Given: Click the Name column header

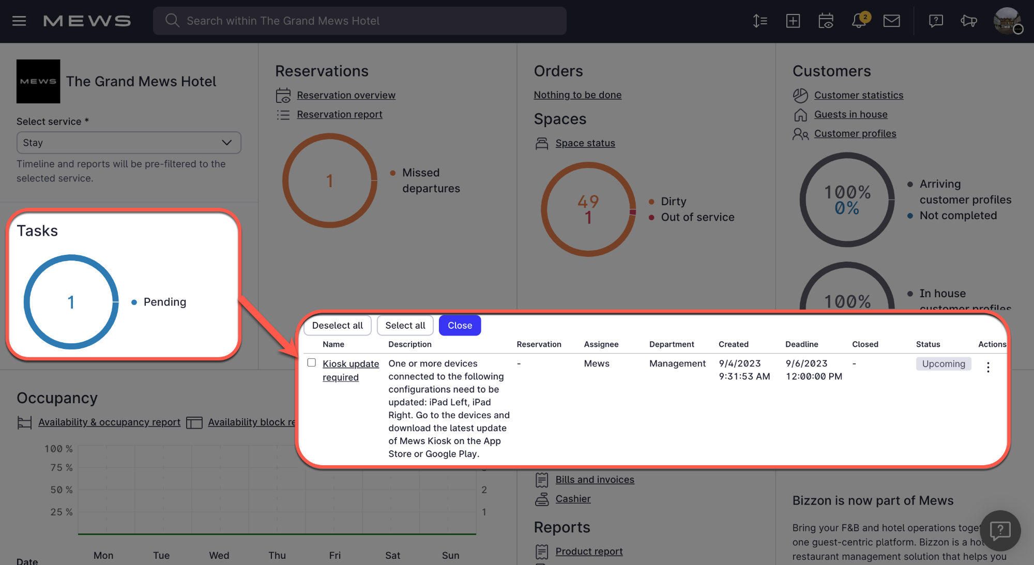Looking at the screenshot, I should tap(333, 344).
